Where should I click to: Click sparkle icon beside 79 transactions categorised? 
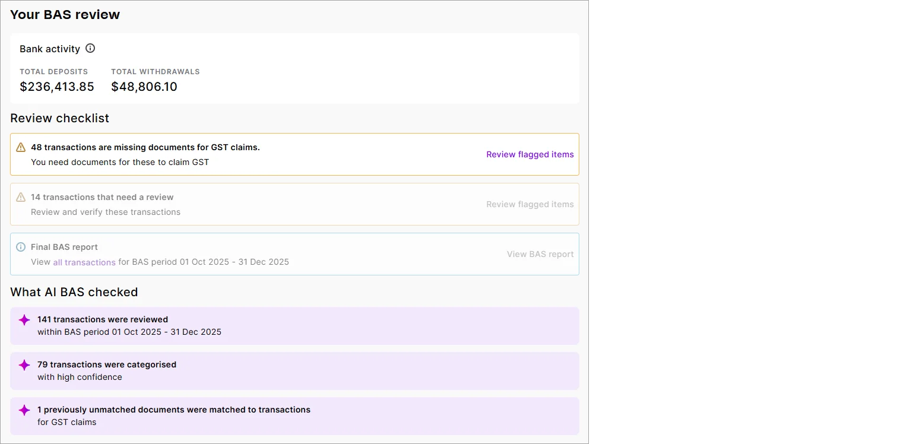(x=24, y=365)
